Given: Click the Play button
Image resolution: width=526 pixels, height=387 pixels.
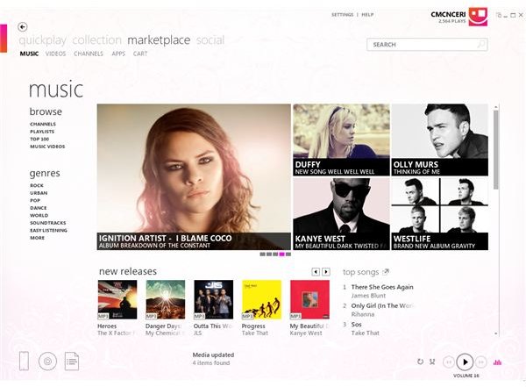Looking at the screenshot, I should (465, 362).
